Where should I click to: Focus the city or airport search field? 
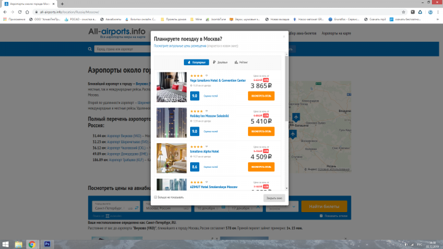[x=122, y=49]
